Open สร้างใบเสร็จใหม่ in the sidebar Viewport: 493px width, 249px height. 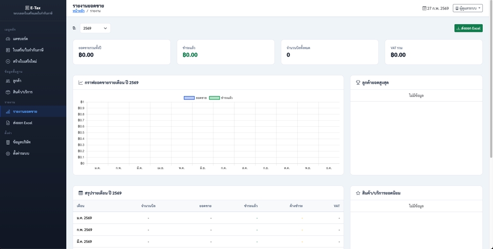[x=25, y=62]
